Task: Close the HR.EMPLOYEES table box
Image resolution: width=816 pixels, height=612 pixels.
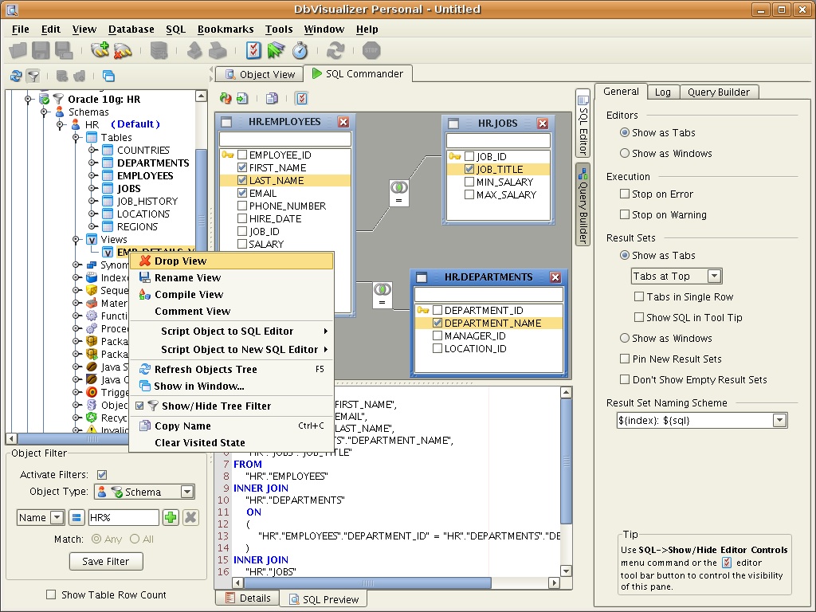Action: tap(343, 122)
